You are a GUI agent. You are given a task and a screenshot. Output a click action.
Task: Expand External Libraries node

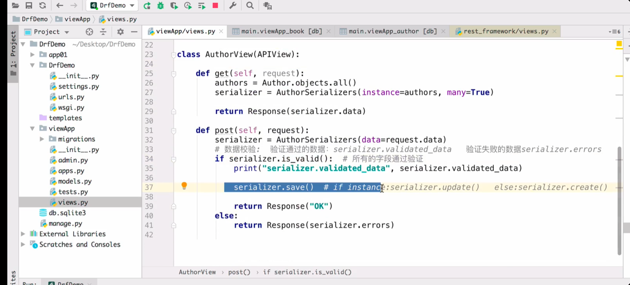click(23, 234)
